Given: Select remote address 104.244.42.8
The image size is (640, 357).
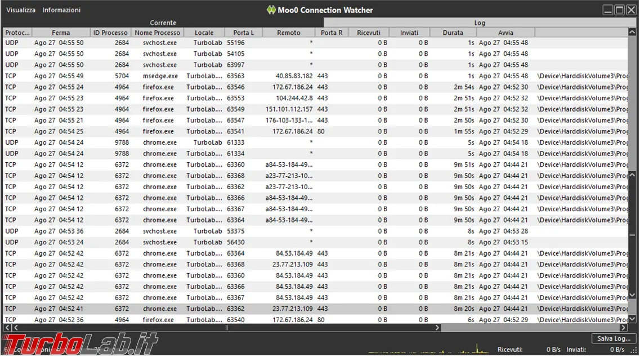Looking at the screenshot, I should pos(294,98).
